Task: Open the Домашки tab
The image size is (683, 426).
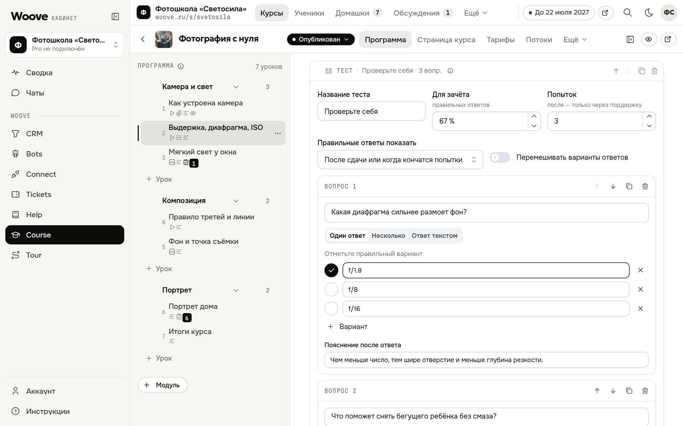Action: coord(359,13)
